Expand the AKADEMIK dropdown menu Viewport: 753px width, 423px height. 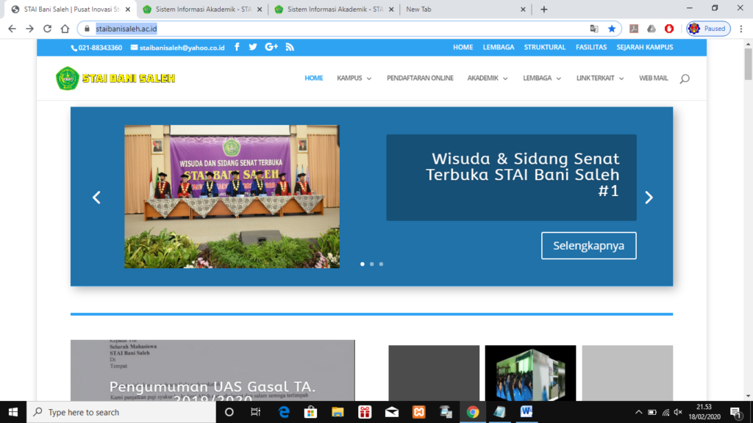click(488, 78)
